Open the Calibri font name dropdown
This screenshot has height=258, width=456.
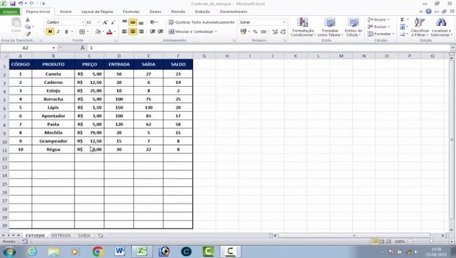[83, 22]
